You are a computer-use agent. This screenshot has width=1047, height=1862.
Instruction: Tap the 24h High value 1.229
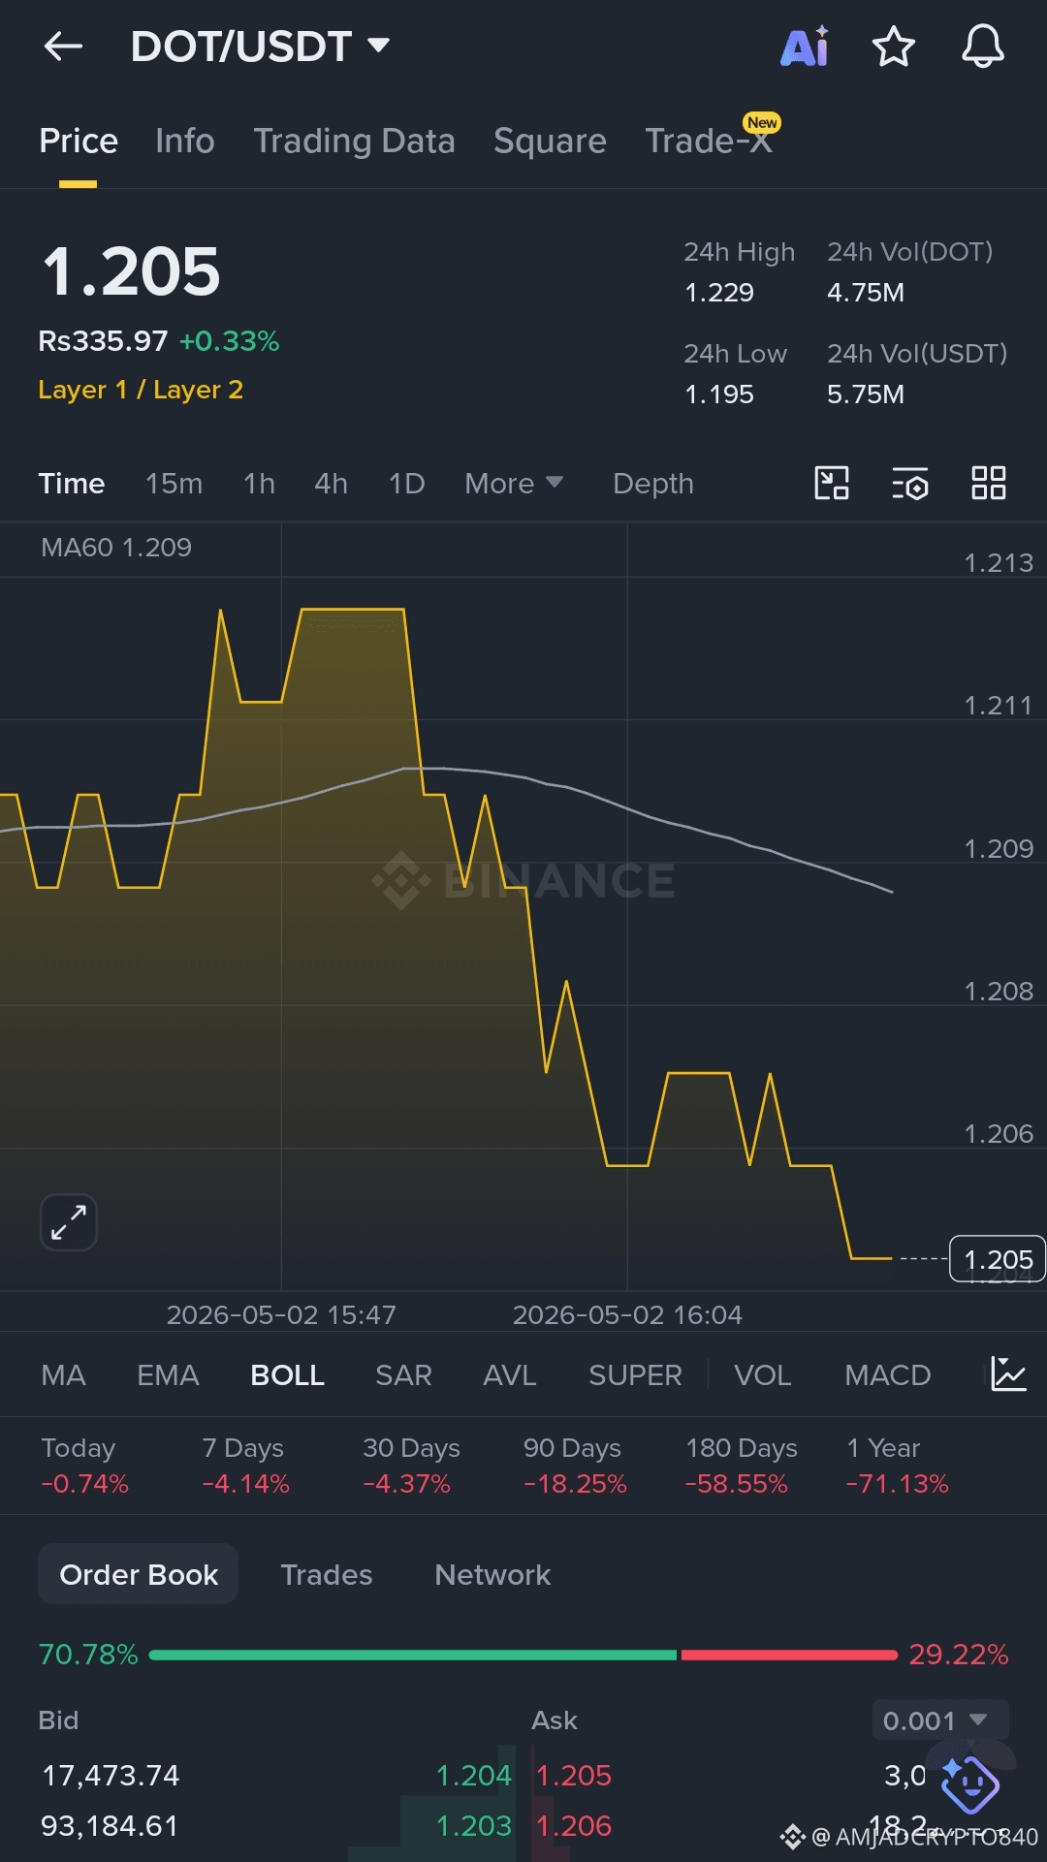click(719, 293)
